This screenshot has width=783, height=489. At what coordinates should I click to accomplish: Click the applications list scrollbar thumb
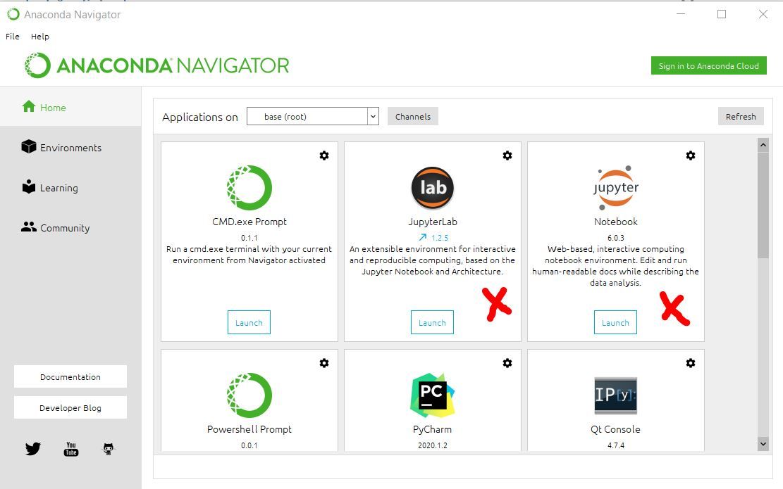tap(763, 205)
